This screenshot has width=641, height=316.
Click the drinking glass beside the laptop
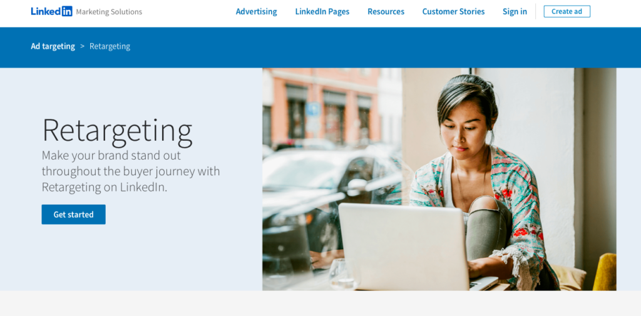(x=345, y=273)
